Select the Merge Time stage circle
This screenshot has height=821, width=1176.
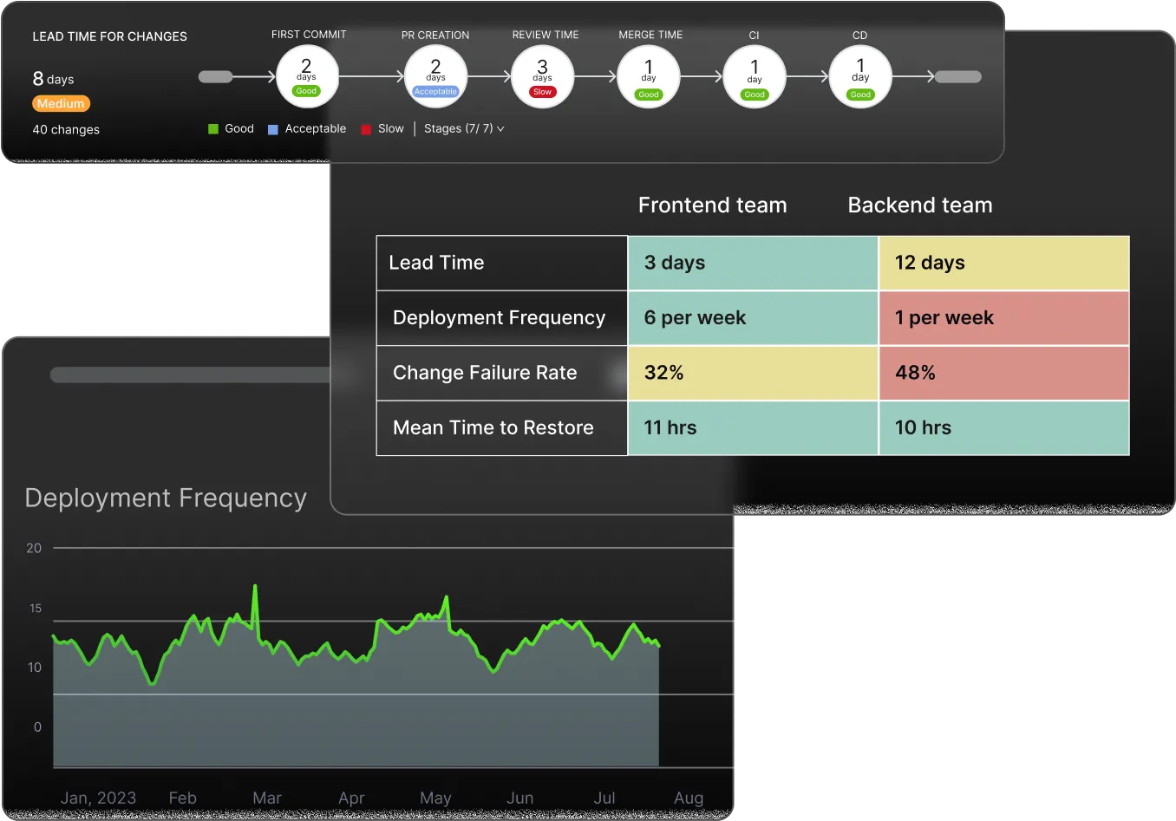(x=648, y=76)
